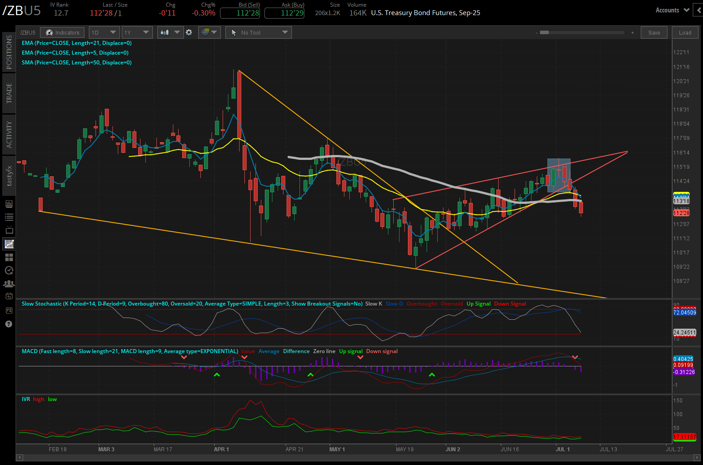Image resolution: width=703 pixels, height=465 pixels.
Task: Click the Last price 112'28 value
Action: point(101,13)
